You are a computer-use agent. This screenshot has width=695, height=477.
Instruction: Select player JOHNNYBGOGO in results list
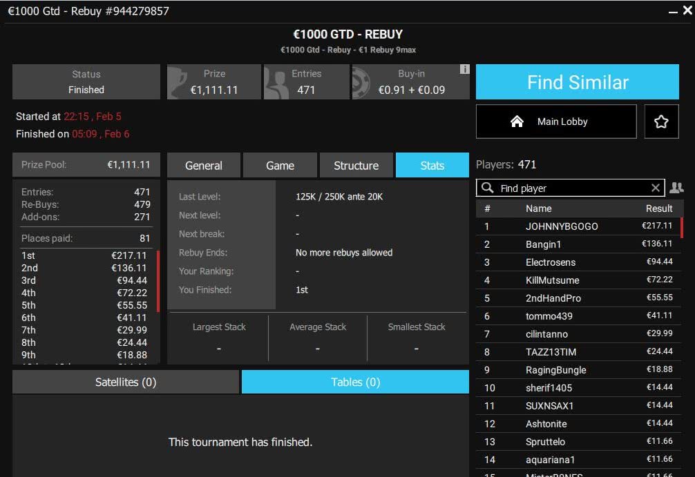tap(561, 226)
